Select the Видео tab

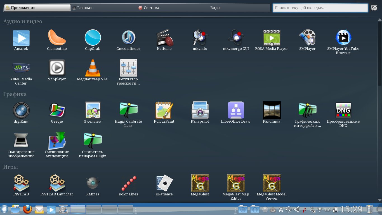tap(216, 8)
